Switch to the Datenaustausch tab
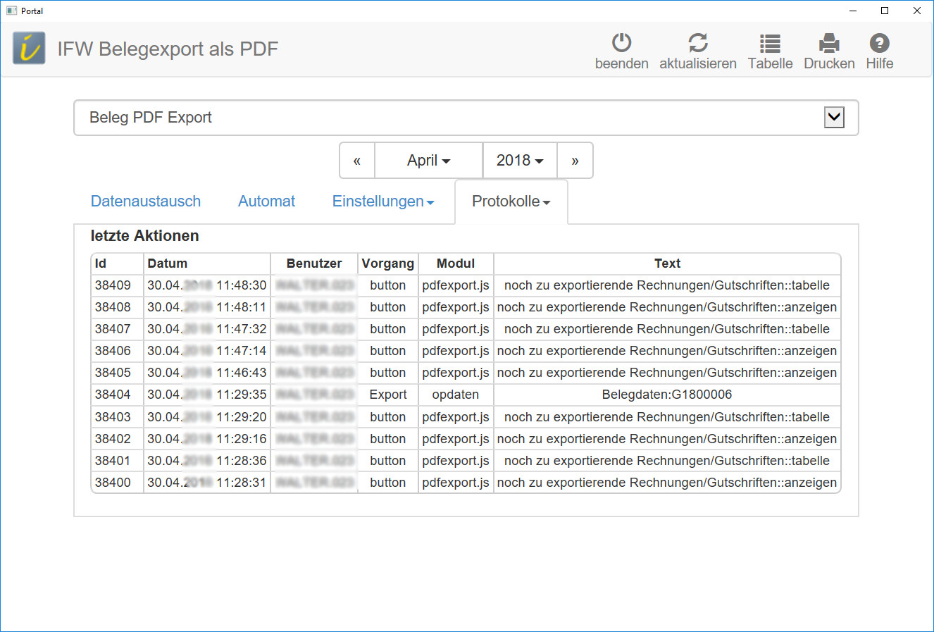 146,202
